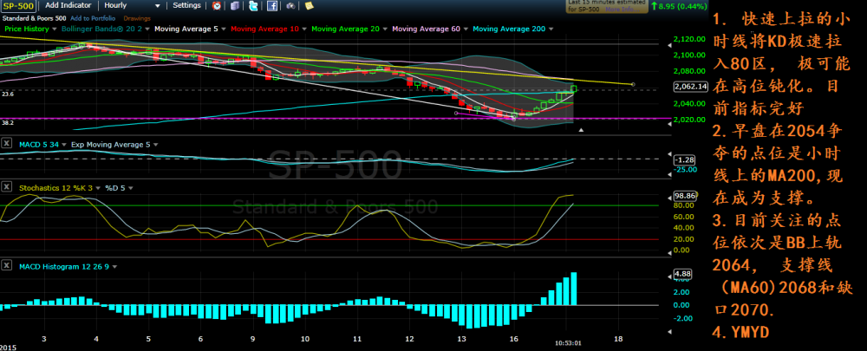Close the MACD Histogram panel

click(x=7, y=264)
